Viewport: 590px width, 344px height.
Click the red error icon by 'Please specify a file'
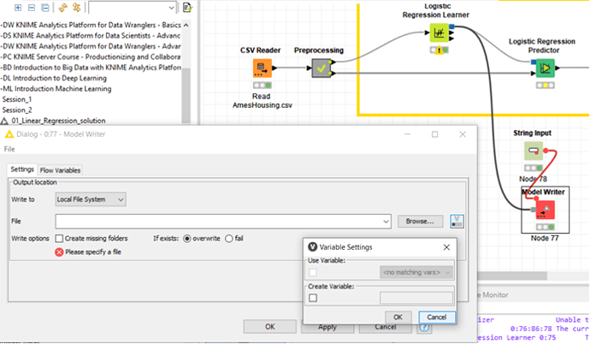59,252
